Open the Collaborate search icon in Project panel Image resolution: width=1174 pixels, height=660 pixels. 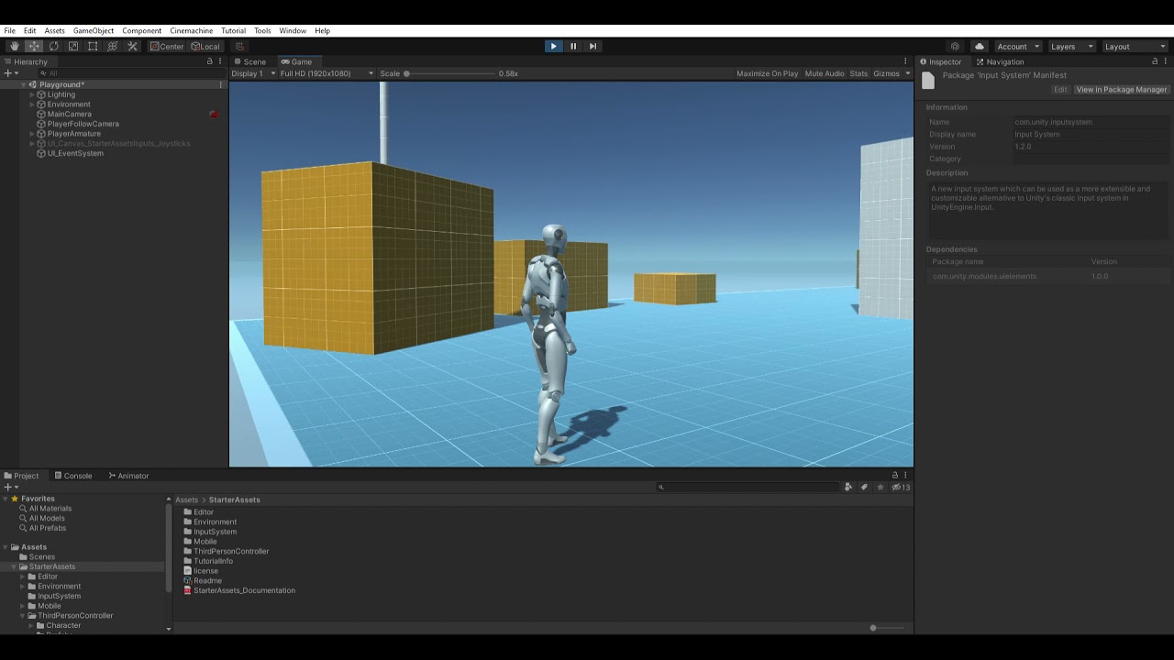tap(848, 487)
